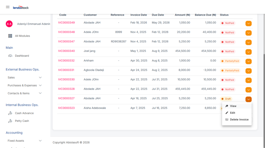This screenshot has height=148, width=265.
Task: Click the Cash Advance hand icon
Action: (10, 113)
